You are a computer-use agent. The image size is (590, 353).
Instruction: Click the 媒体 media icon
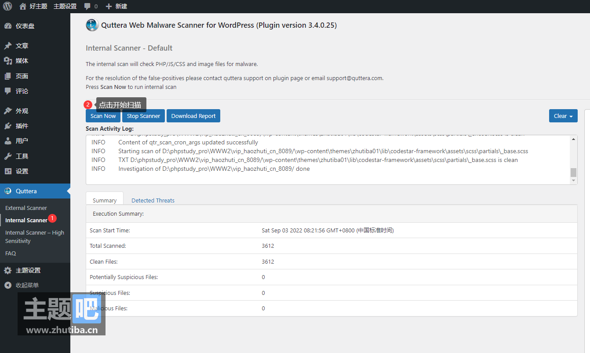click(8, 61)
